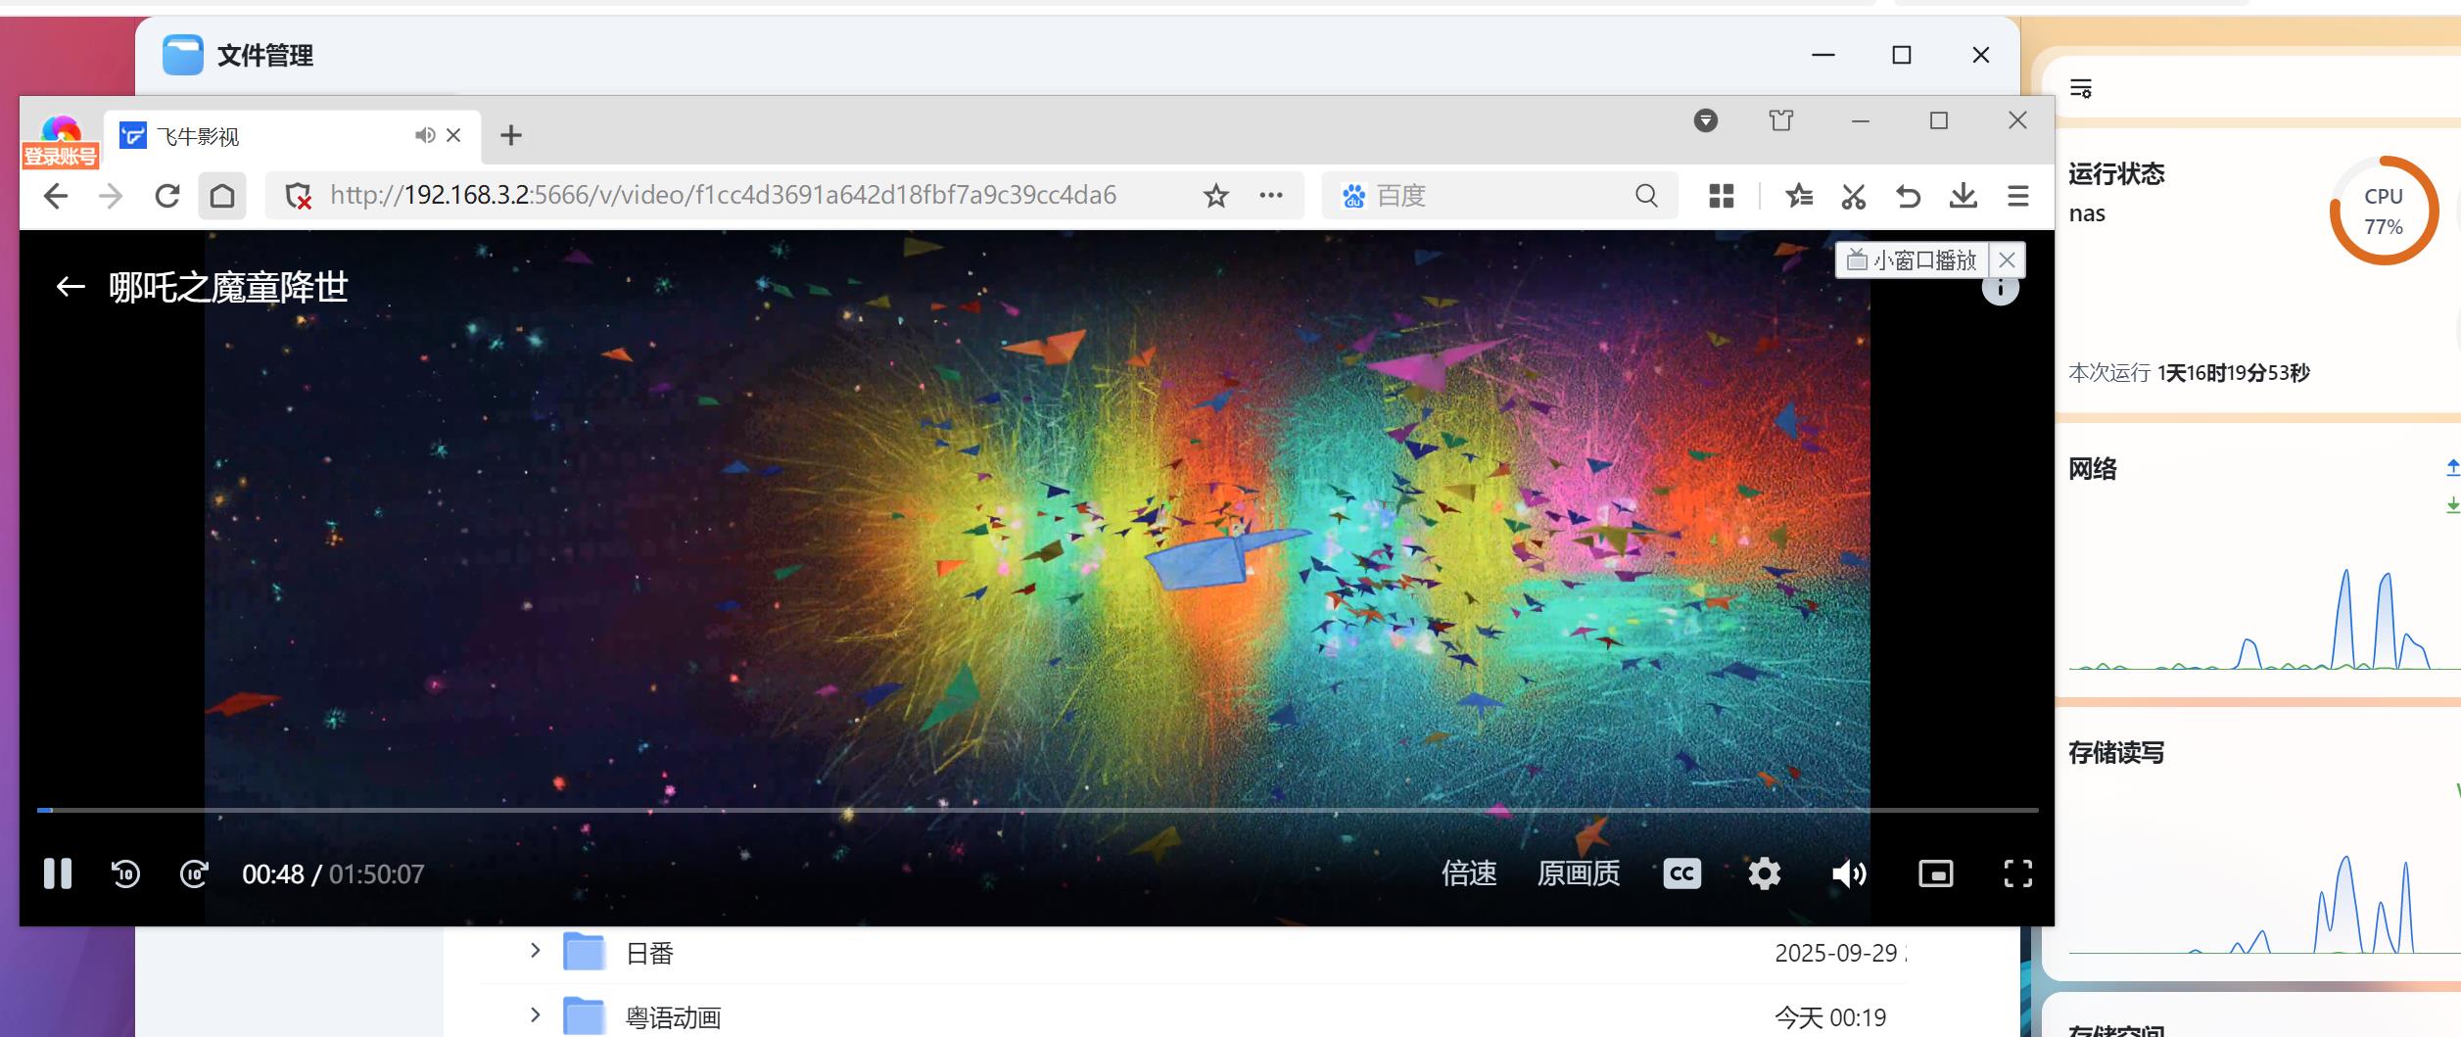2461x1037 pixels.
Task: Select the 日番 folder row
Action: 1195,952
